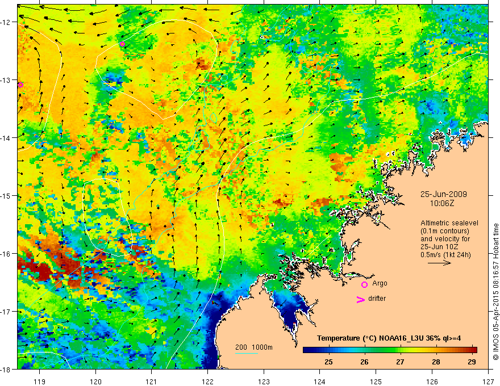500x386 pixels.
Task: Click the 28 value on the temperature scale
Action: (436, 362)
